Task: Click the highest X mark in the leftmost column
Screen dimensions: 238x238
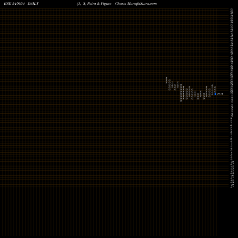Action: point(167,78)
